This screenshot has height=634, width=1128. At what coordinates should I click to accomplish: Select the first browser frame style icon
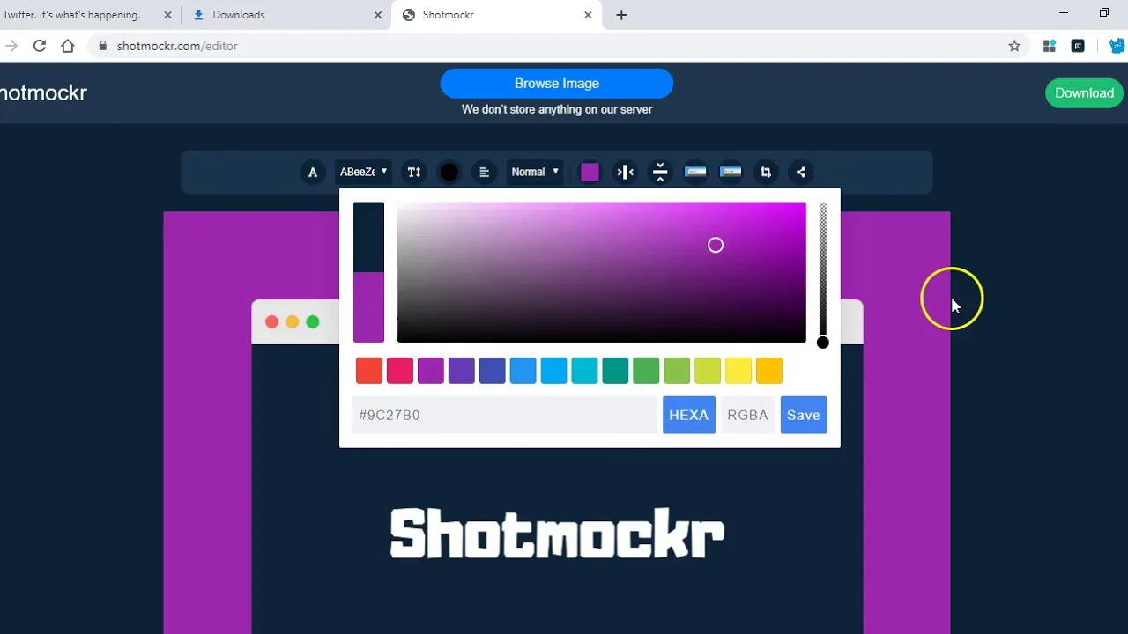pos(695,173)
